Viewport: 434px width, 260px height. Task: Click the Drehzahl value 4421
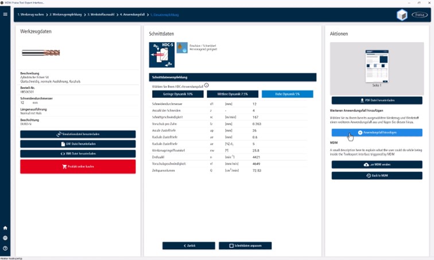point(256,157)
